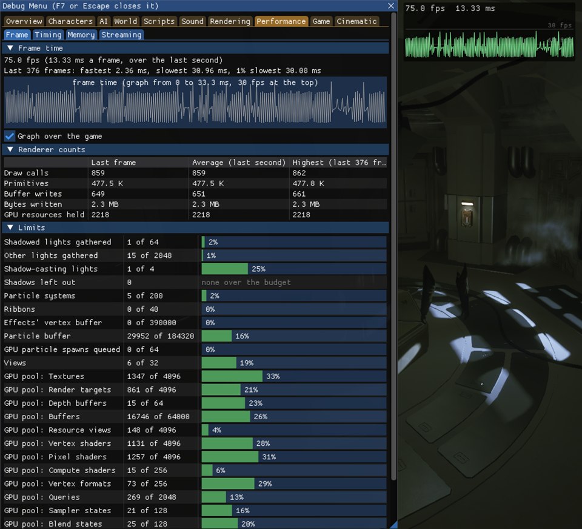
Task: Click the GPU pool: Textures 33% bar
Action: (294, 376)
